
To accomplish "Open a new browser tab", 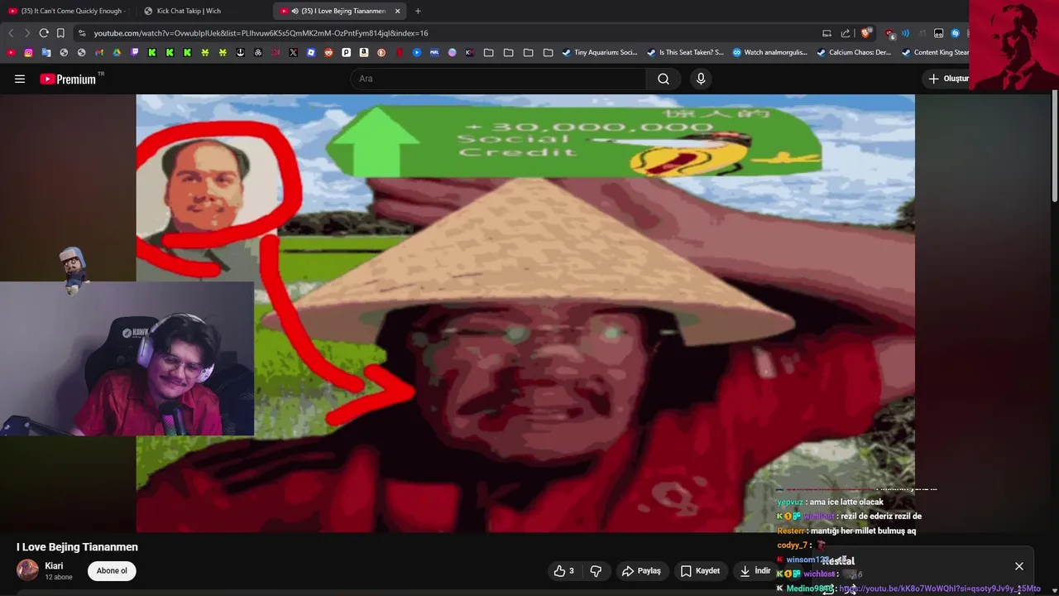I will pyautogui.click(x=418, y=11).
